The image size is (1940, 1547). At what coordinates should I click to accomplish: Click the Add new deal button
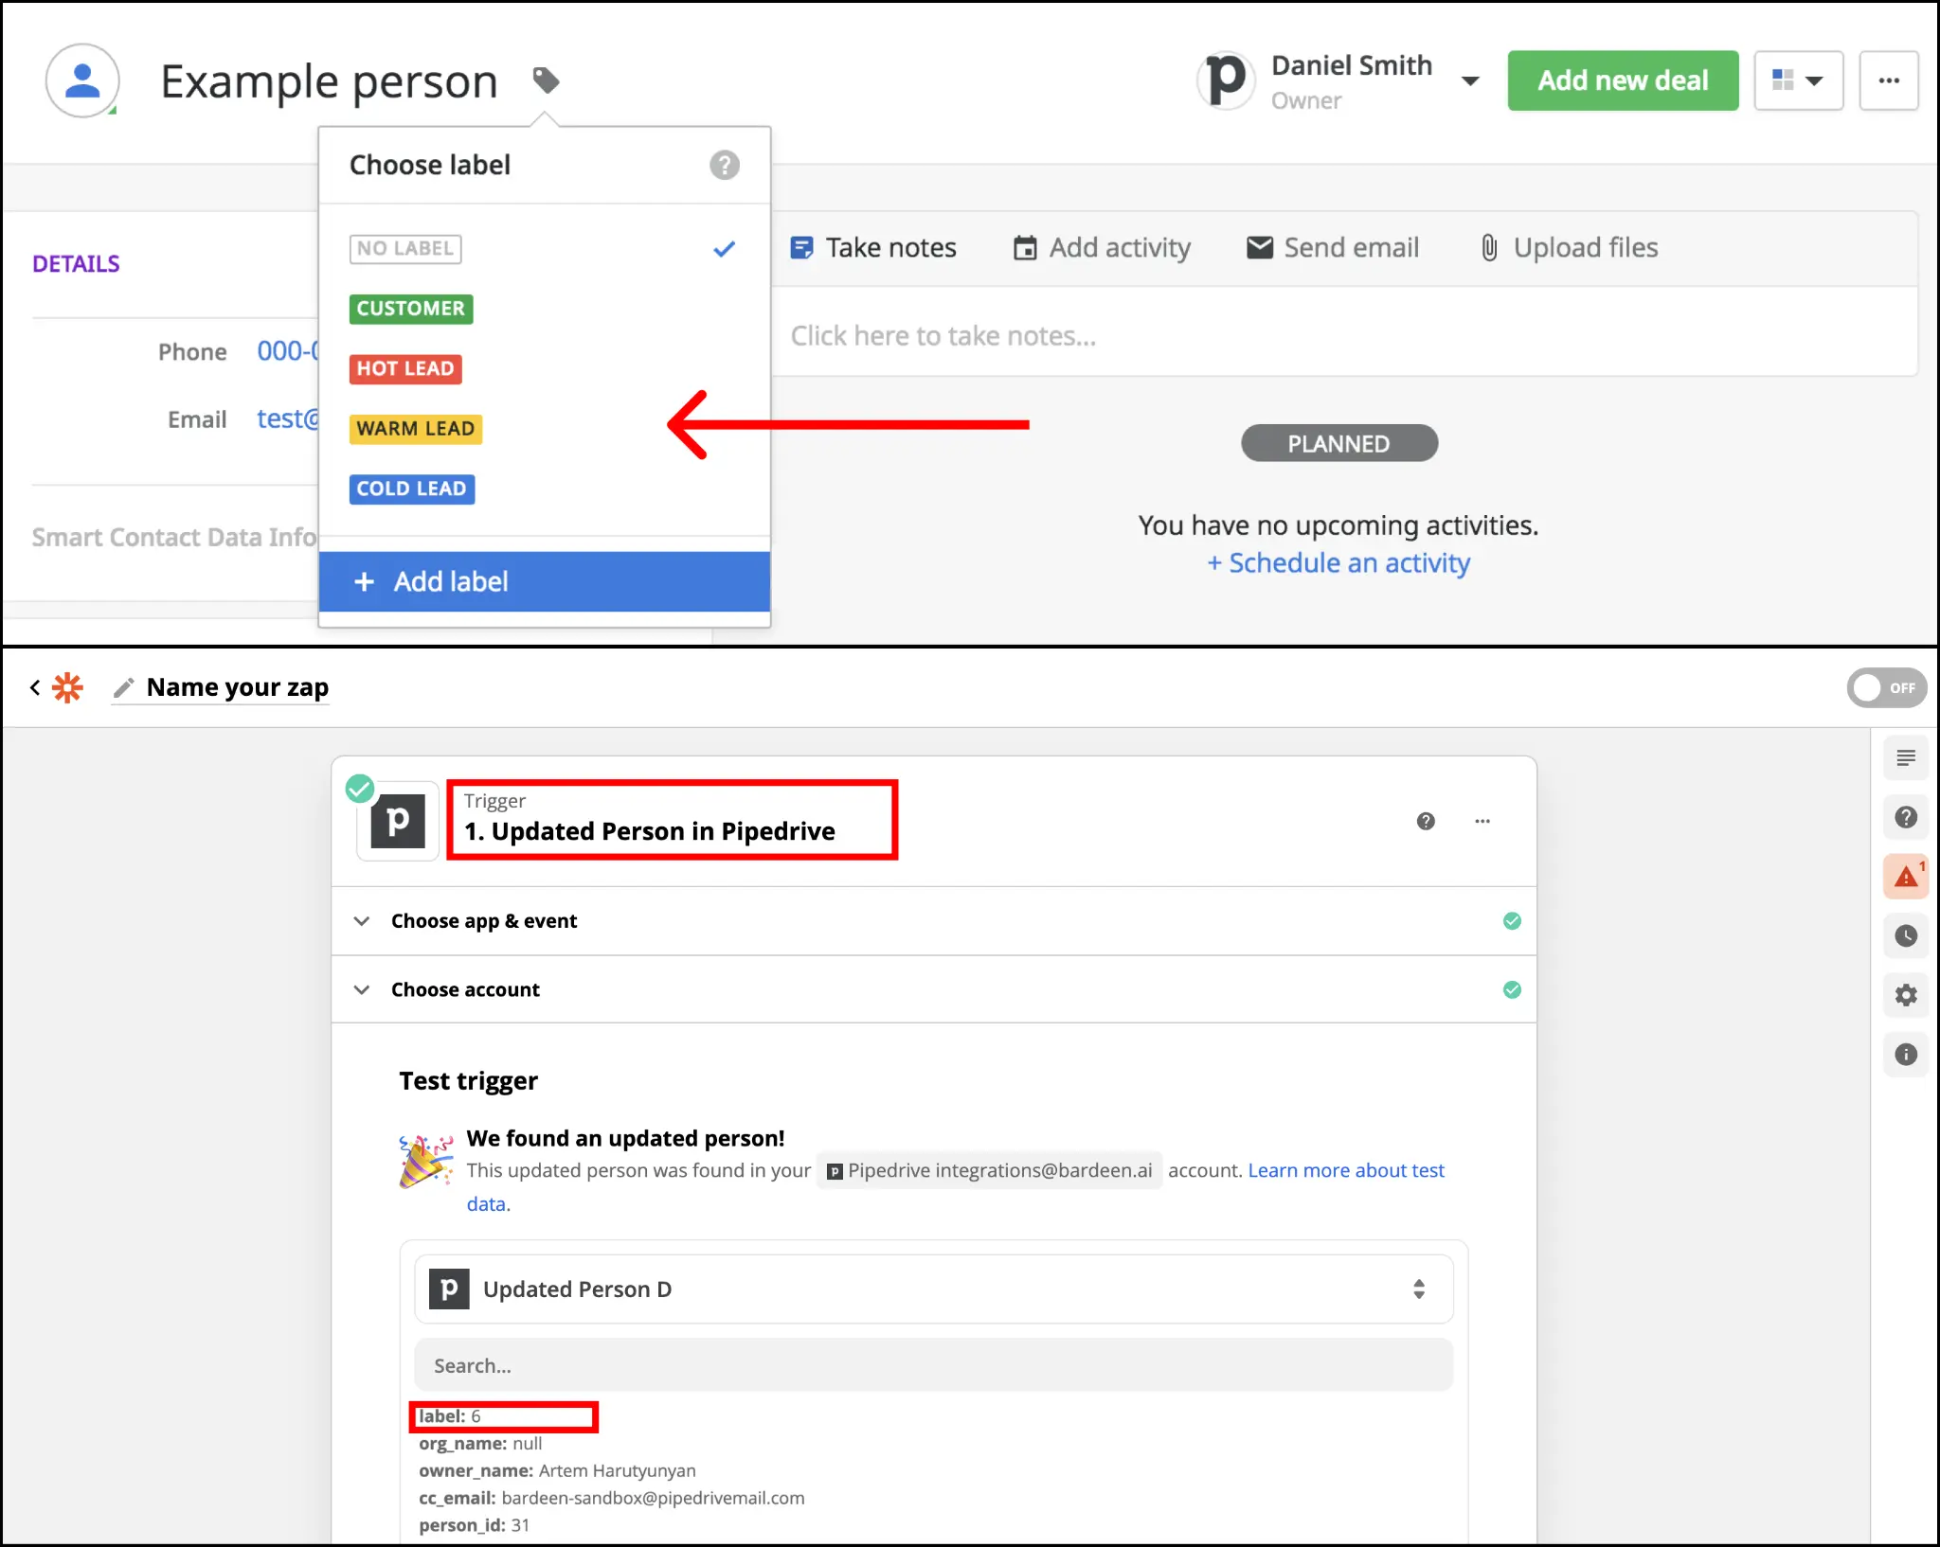pyautogui.click(x=1623, y=80)
